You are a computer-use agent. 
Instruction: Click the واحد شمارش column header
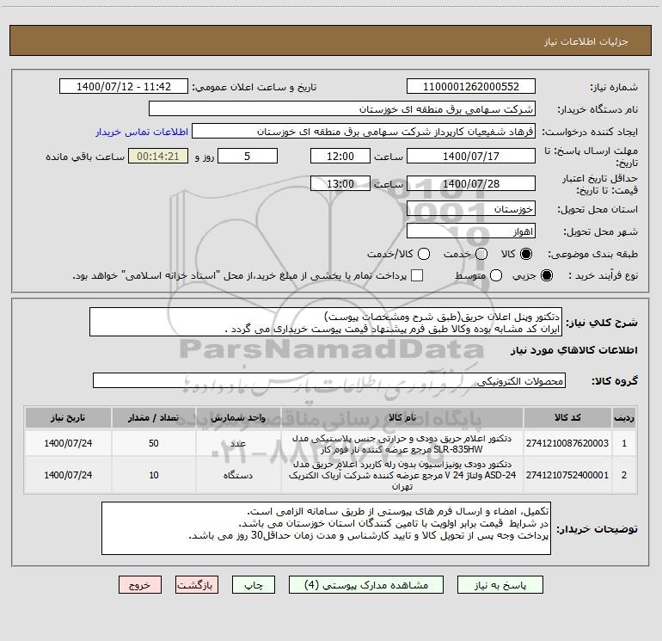coord(238,417)
